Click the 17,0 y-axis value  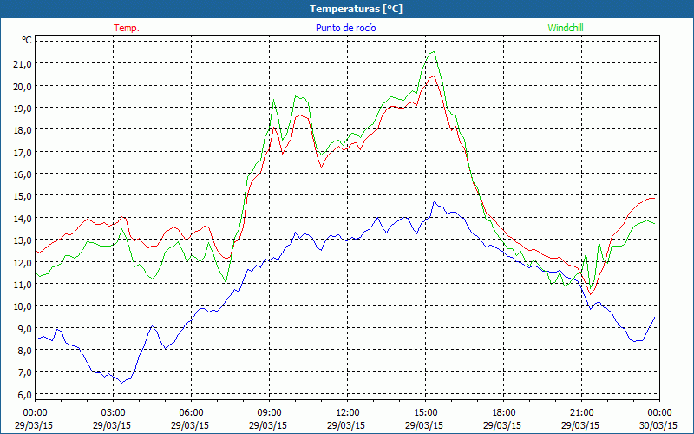23,153
